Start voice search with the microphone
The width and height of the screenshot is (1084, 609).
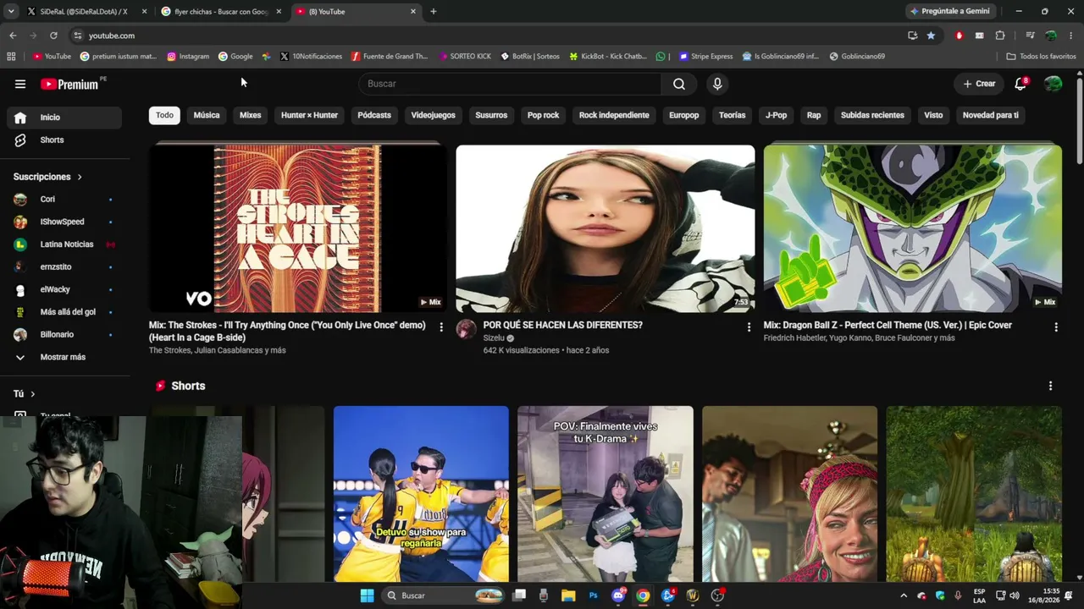click(717, 84)
